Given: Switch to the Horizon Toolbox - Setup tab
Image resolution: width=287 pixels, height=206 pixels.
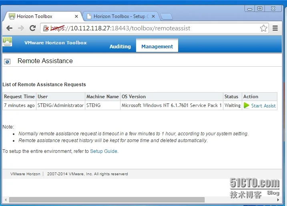Looking at the screenshot, I should coord(121,16).
